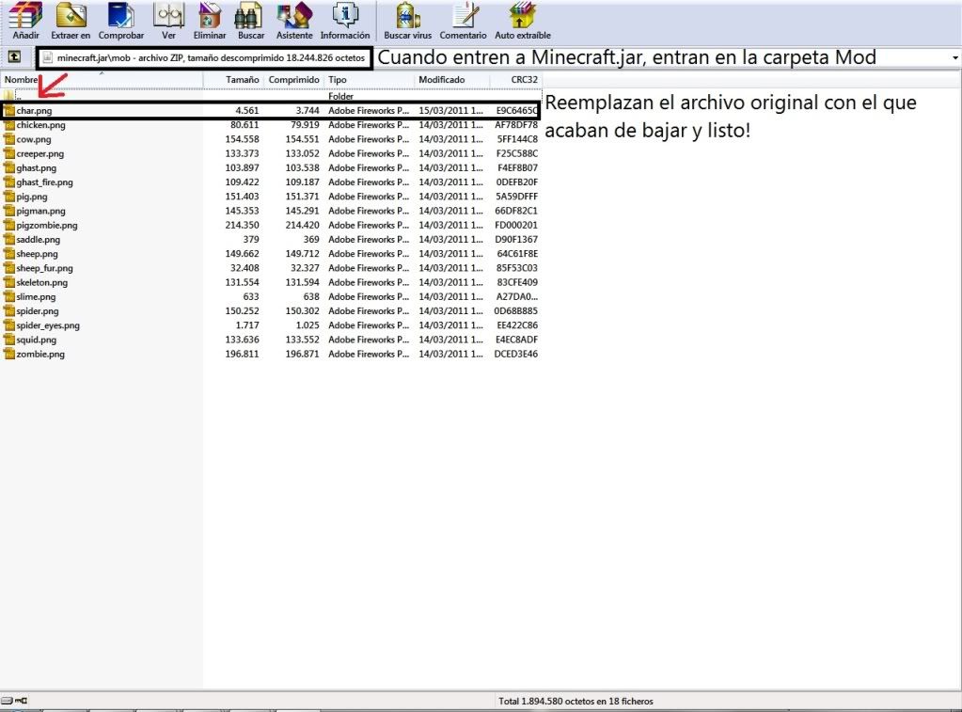962x712 pixels.
Task: Click compressed size 369 of saddle.png
Action: click(x=311, y=240)
